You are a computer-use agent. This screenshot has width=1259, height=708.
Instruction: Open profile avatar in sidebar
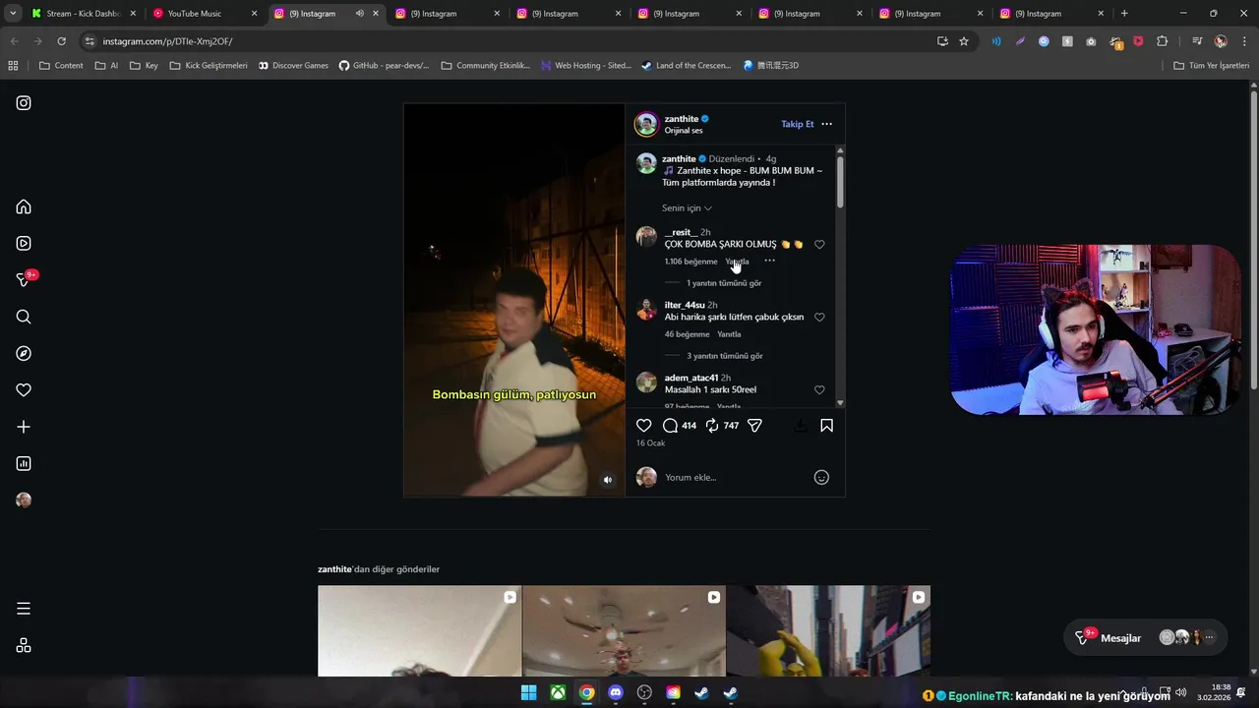(x=24, y=500)
